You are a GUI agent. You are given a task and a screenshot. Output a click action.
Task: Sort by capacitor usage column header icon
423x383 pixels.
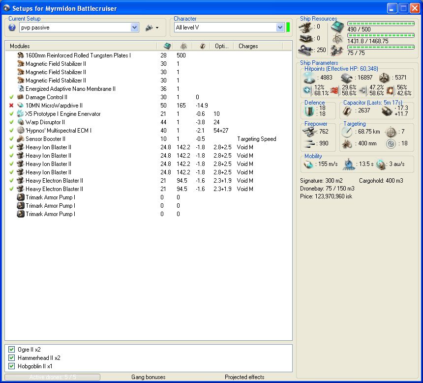pyautogui.click(x=203, y=46)
